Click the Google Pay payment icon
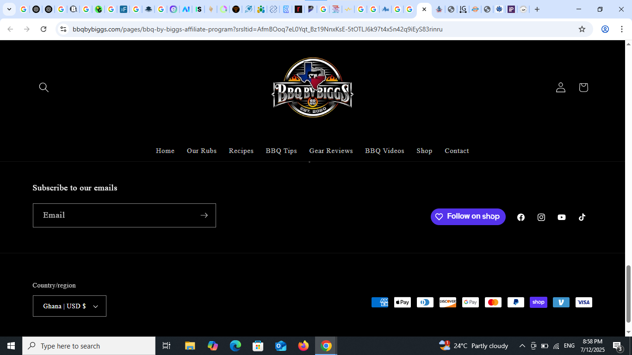 click(471, 302)
